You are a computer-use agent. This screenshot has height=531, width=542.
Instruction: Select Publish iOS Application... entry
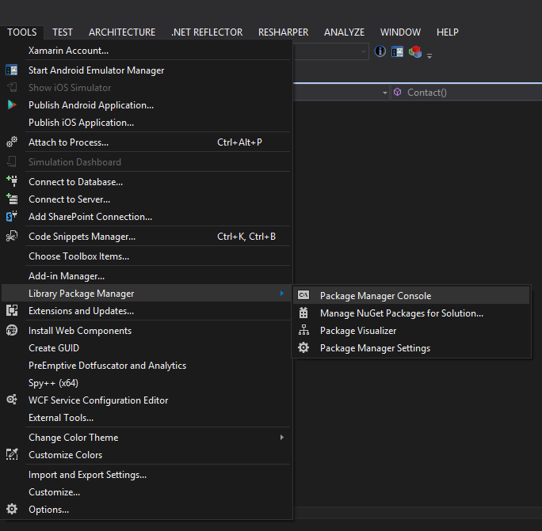pos(147,122)
